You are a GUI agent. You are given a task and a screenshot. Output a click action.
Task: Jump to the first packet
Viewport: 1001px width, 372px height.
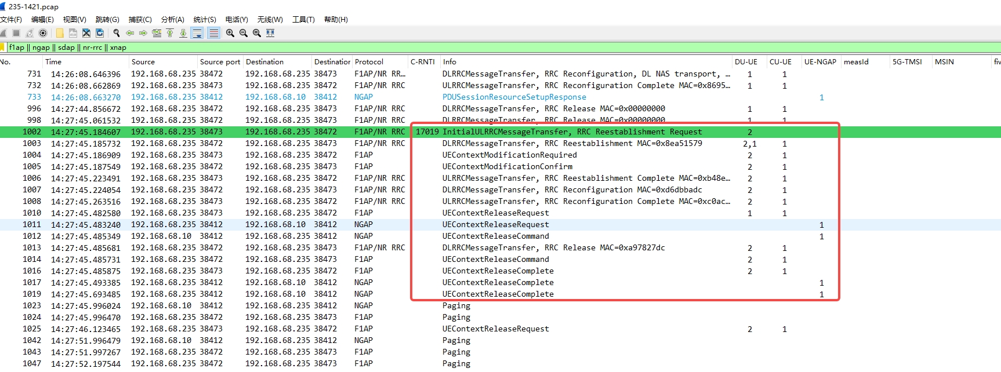click(x=170, y=33)
